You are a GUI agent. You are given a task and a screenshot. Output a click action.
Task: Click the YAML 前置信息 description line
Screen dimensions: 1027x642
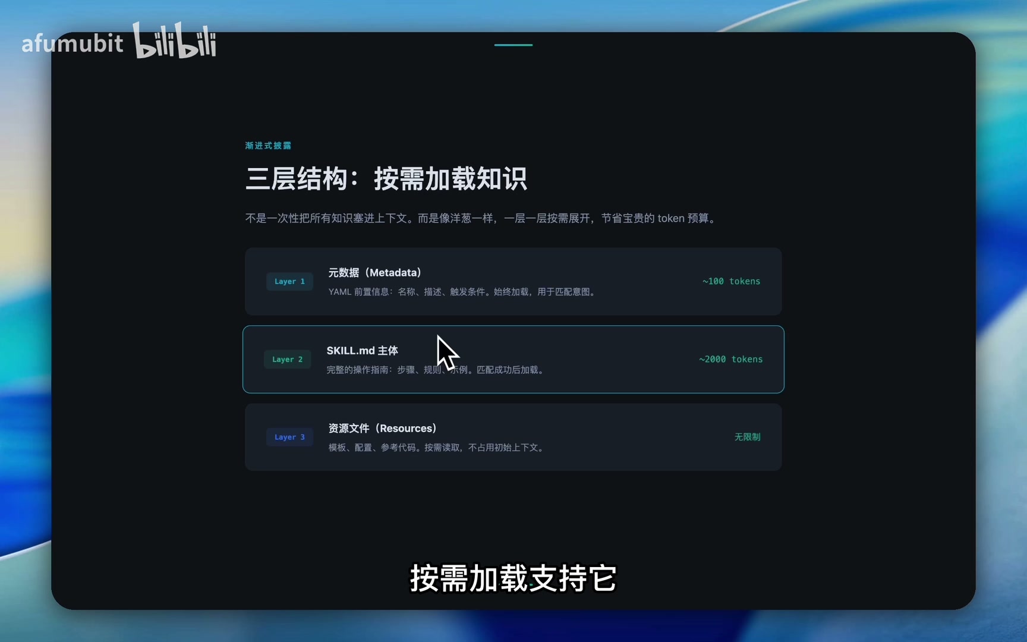[462, 292]
